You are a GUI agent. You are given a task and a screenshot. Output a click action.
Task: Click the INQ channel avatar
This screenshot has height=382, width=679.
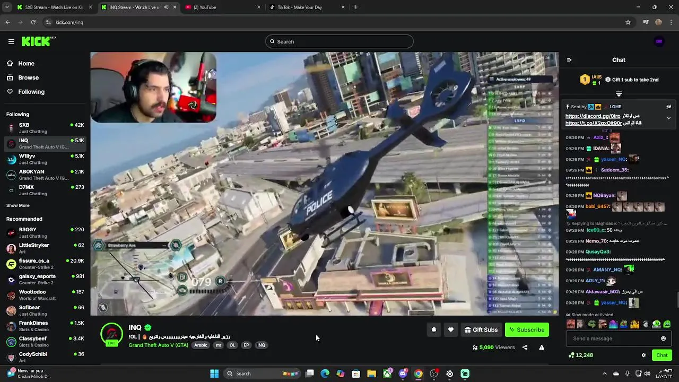point(111,334)
